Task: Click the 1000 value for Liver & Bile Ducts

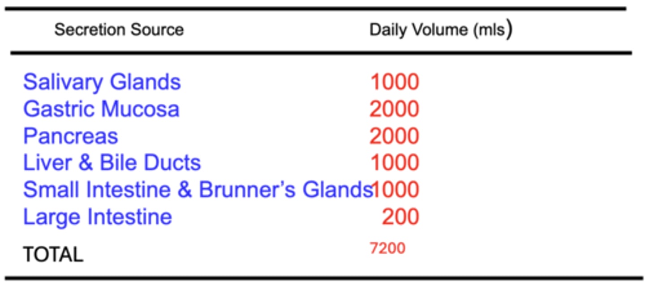Action: pos(395,163)
